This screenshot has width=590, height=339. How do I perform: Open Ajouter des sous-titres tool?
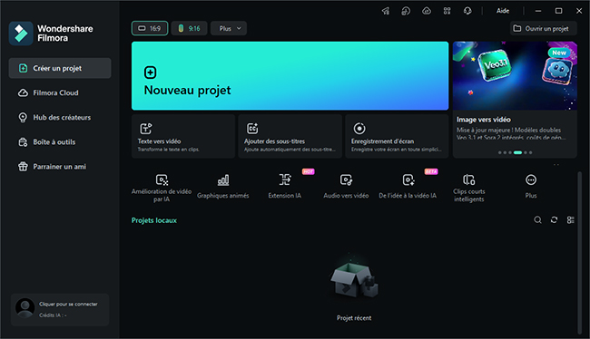click(x=290, y=137)
